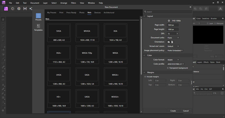
Task: Open the Document menu
Action: click(x=35, y=3)
